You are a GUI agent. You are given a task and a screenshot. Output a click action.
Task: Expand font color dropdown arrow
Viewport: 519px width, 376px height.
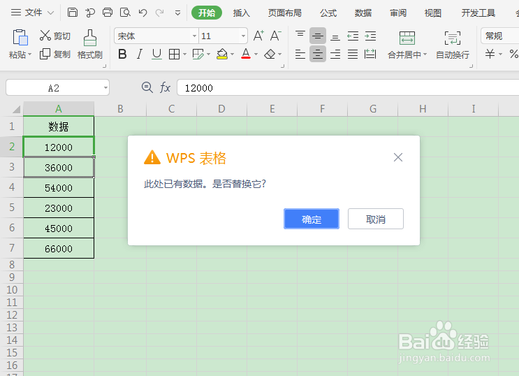tap(256, 55)
